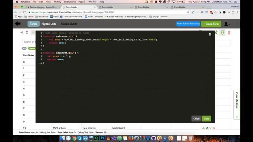Open the Classic Builder tab
The image size is (253, 142).
(x=69, y=24)
